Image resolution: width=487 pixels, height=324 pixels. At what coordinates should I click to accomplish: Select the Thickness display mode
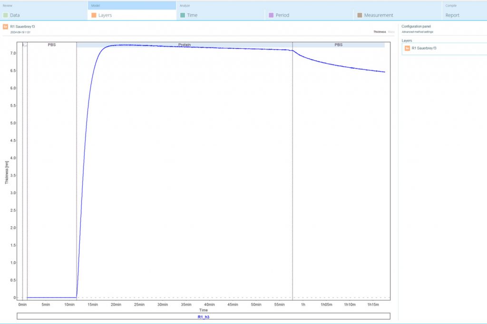(x=379, y=31)
